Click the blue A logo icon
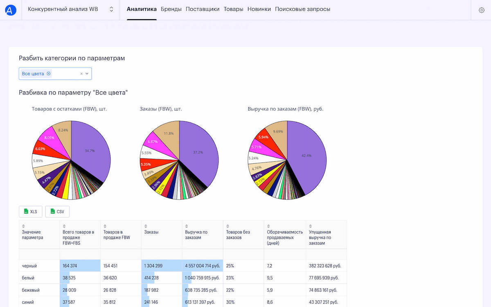The height and width of the screenshot is (307, 491). click(11, 9)
